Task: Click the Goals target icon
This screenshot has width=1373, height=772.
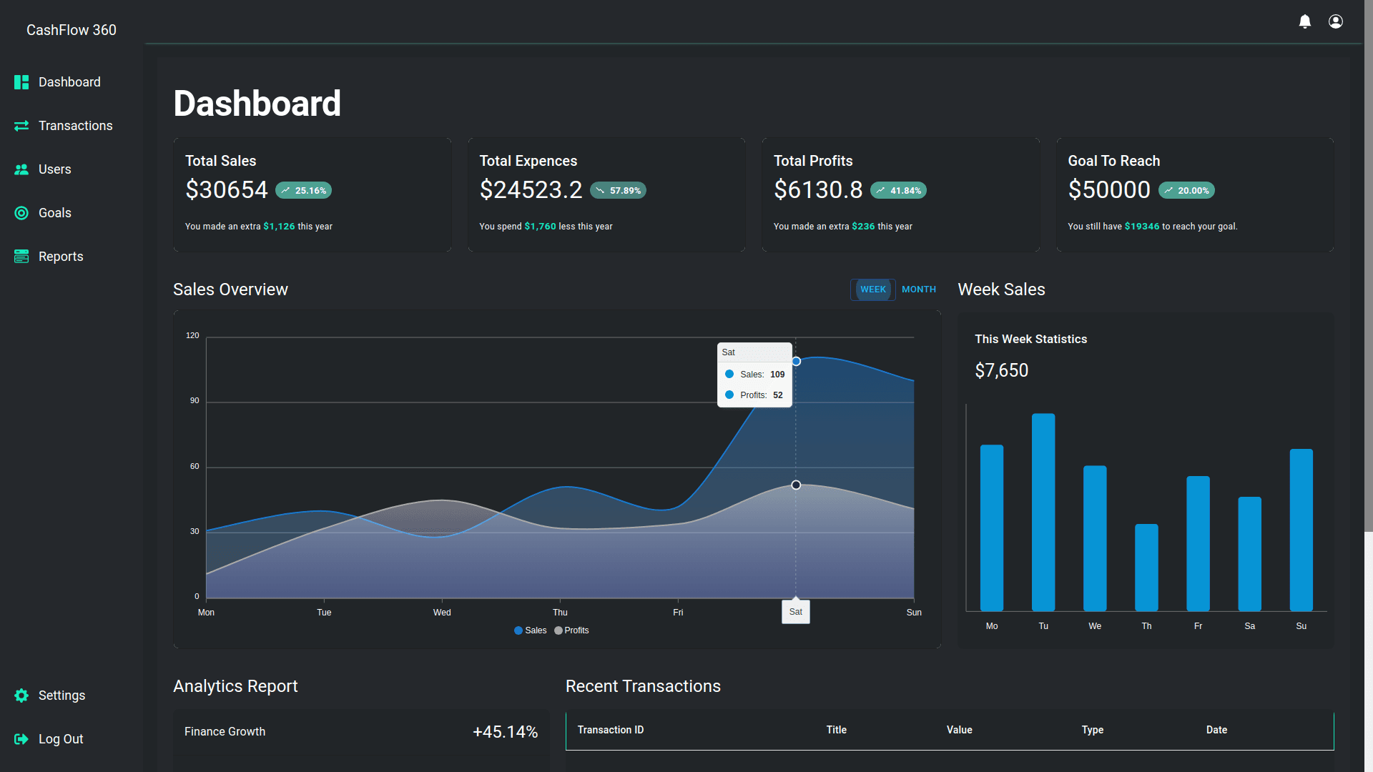Action: tap(21, 213)
